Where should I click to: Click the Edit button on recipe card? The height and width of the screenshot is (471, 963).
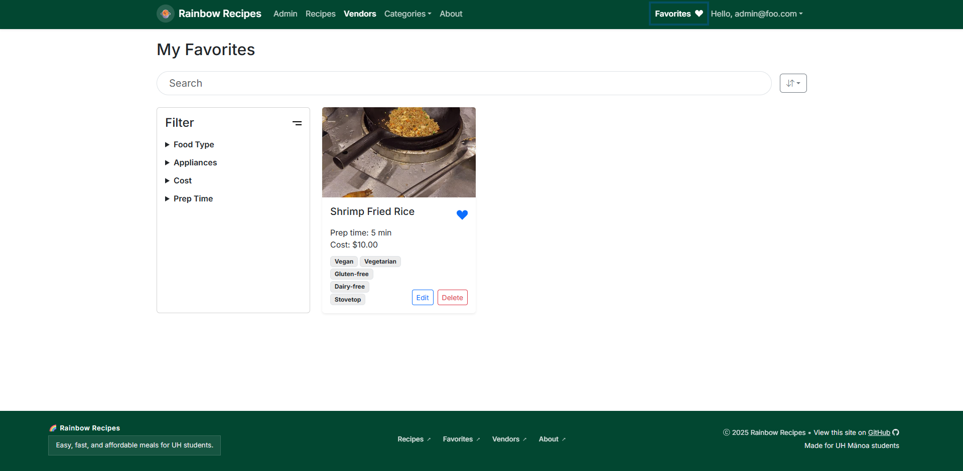tap(423, 298)
